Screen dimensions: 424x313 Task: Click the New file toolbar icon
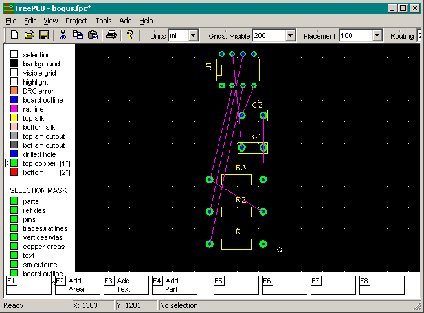(x=15, y=35)
